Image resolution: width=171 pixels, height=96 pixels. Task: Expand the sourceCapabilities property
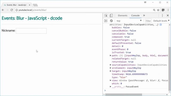coord(110,65)
